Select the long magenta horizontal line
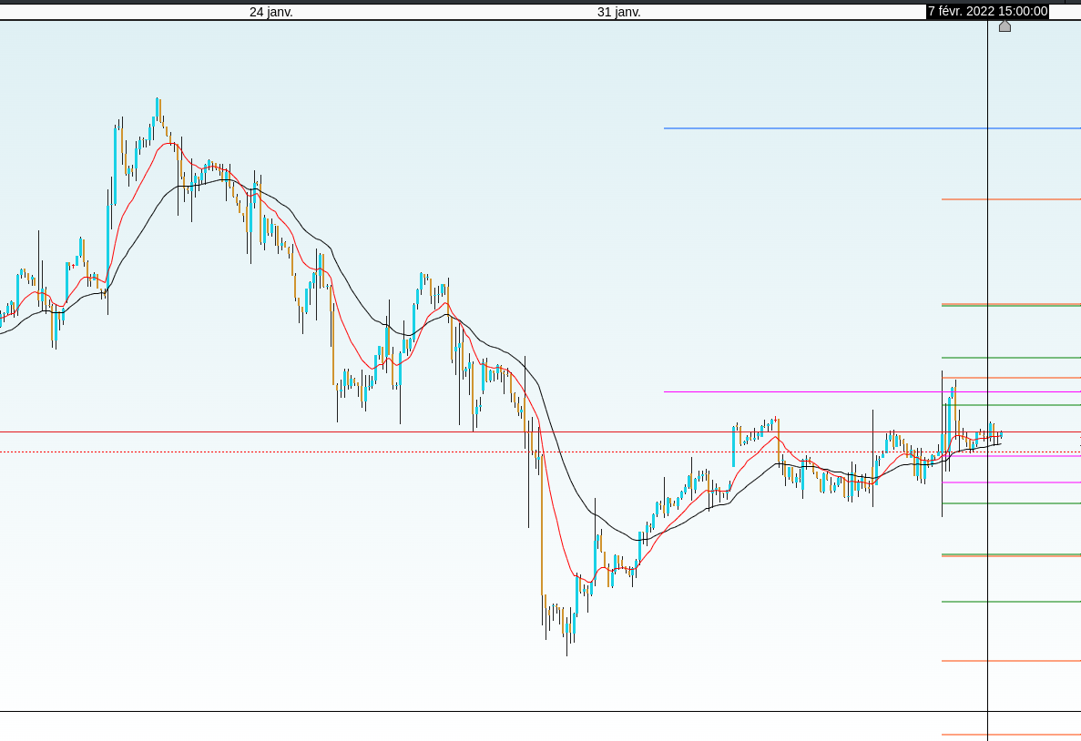Image resolution: width=1081 pixels, height=741 pixels. tap(872, 391)
